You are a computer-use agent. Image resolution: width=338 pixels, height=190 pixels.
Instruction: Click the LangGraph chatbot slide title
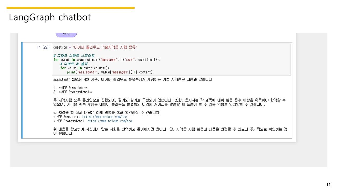50,17
